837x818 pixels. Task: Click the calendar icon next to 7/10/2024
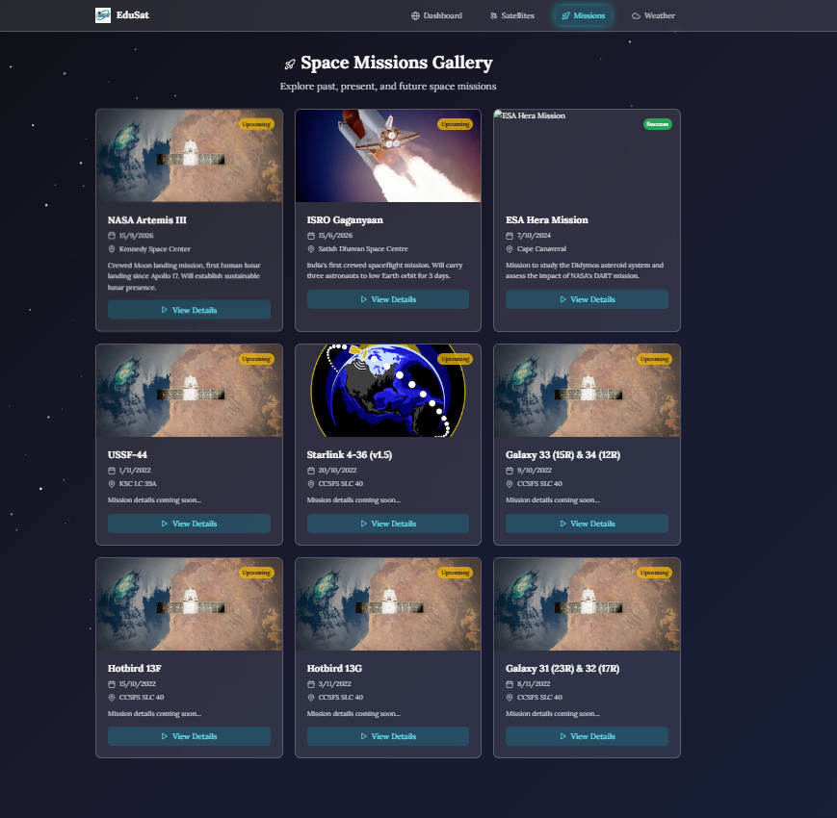coord(510,236)
